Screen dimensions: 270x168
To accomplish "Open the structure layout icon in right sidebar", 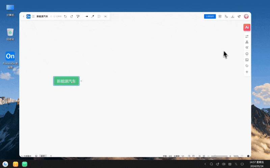I will [x=247, y=42].
